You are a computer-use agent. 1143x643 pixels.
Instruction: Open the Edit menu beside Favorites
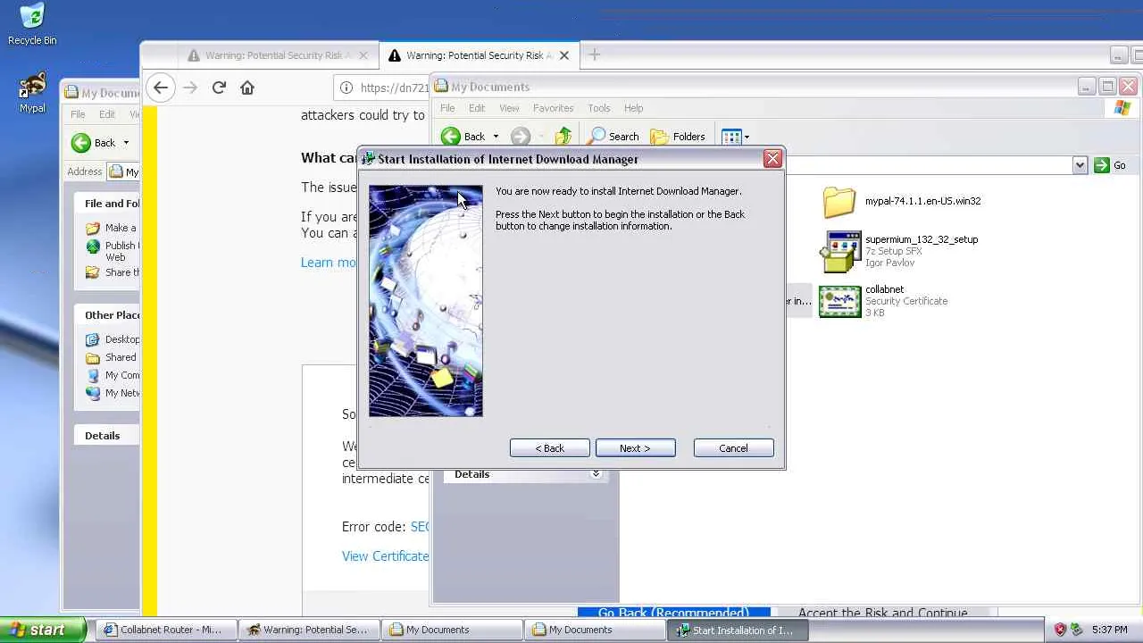pyautogui.click(x=477, y=108)
